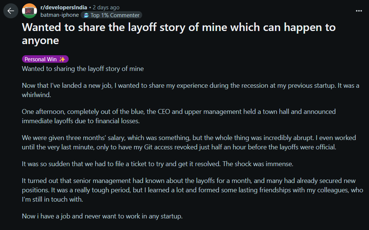Viewport: 369px width, 230px height.
Task: Open the three-dot post options menu
Action: coord(359,11)
